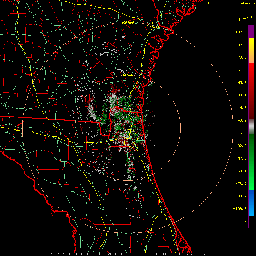Click the Super-Resolution Base Velocity caption

[129, 254]
